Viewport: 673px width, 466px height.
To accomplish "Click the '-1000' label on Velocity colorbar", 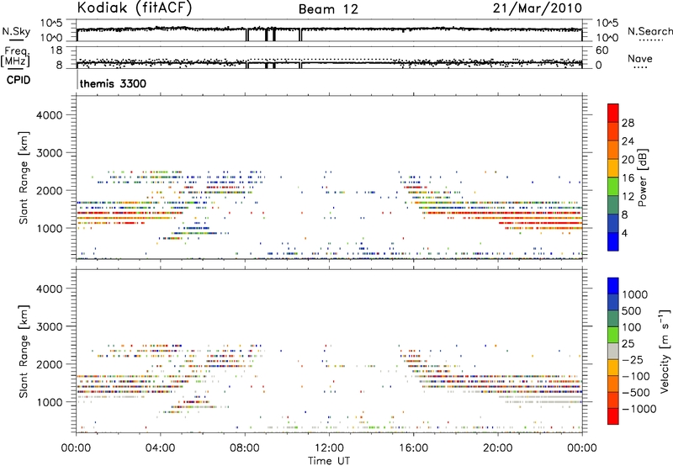I will point(639,409).
